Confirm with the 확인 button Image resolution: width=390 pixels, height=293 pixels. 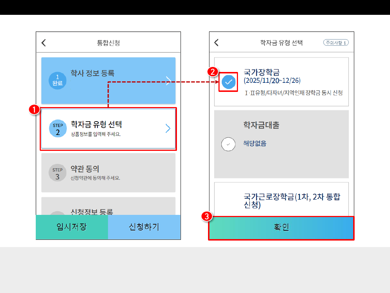281,228
